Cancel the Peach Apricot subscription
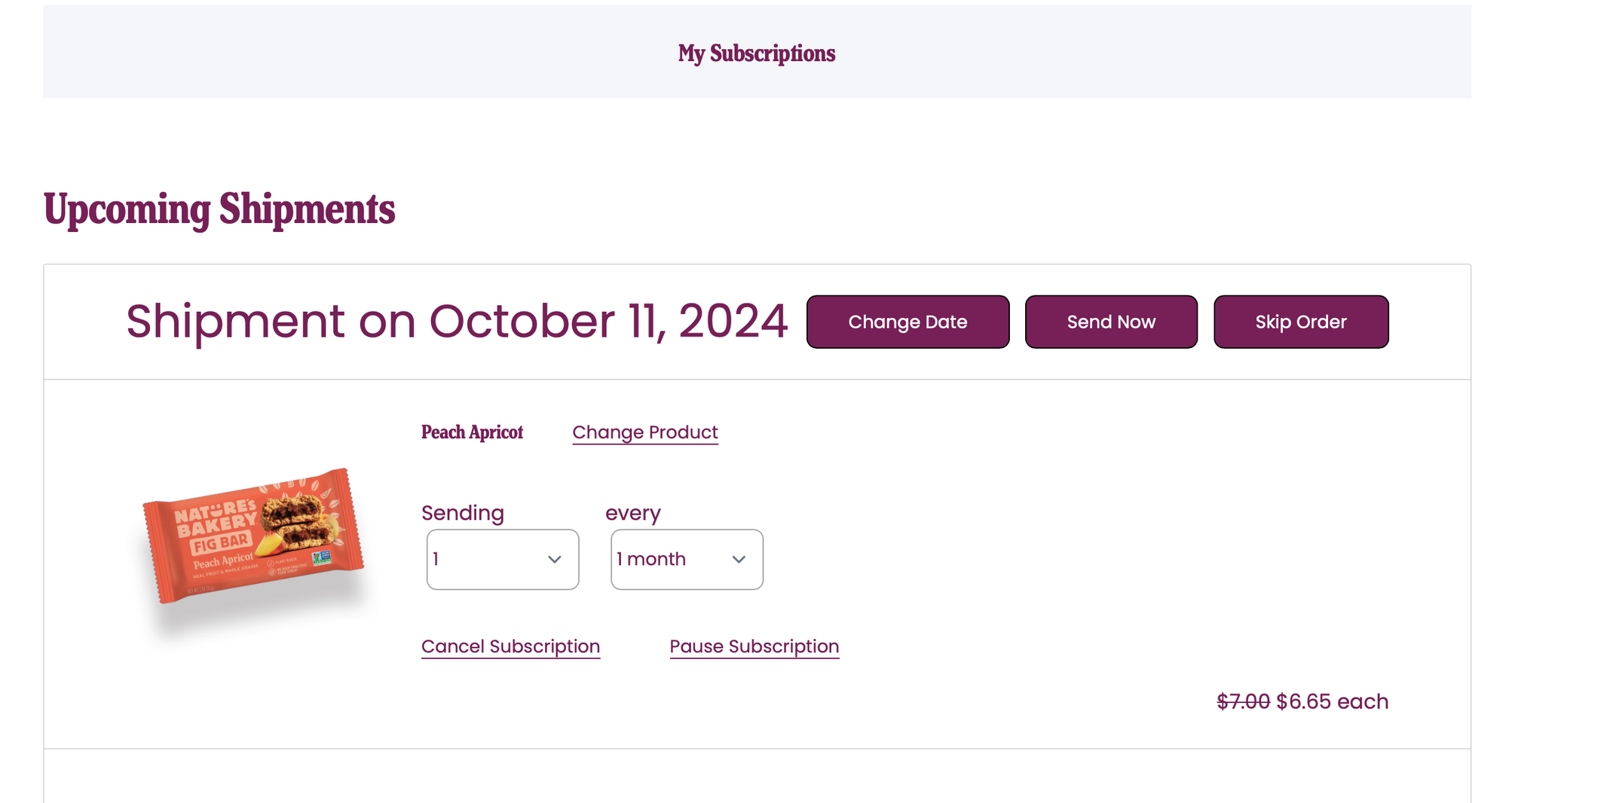The image size is (1613, 803). 510,646
